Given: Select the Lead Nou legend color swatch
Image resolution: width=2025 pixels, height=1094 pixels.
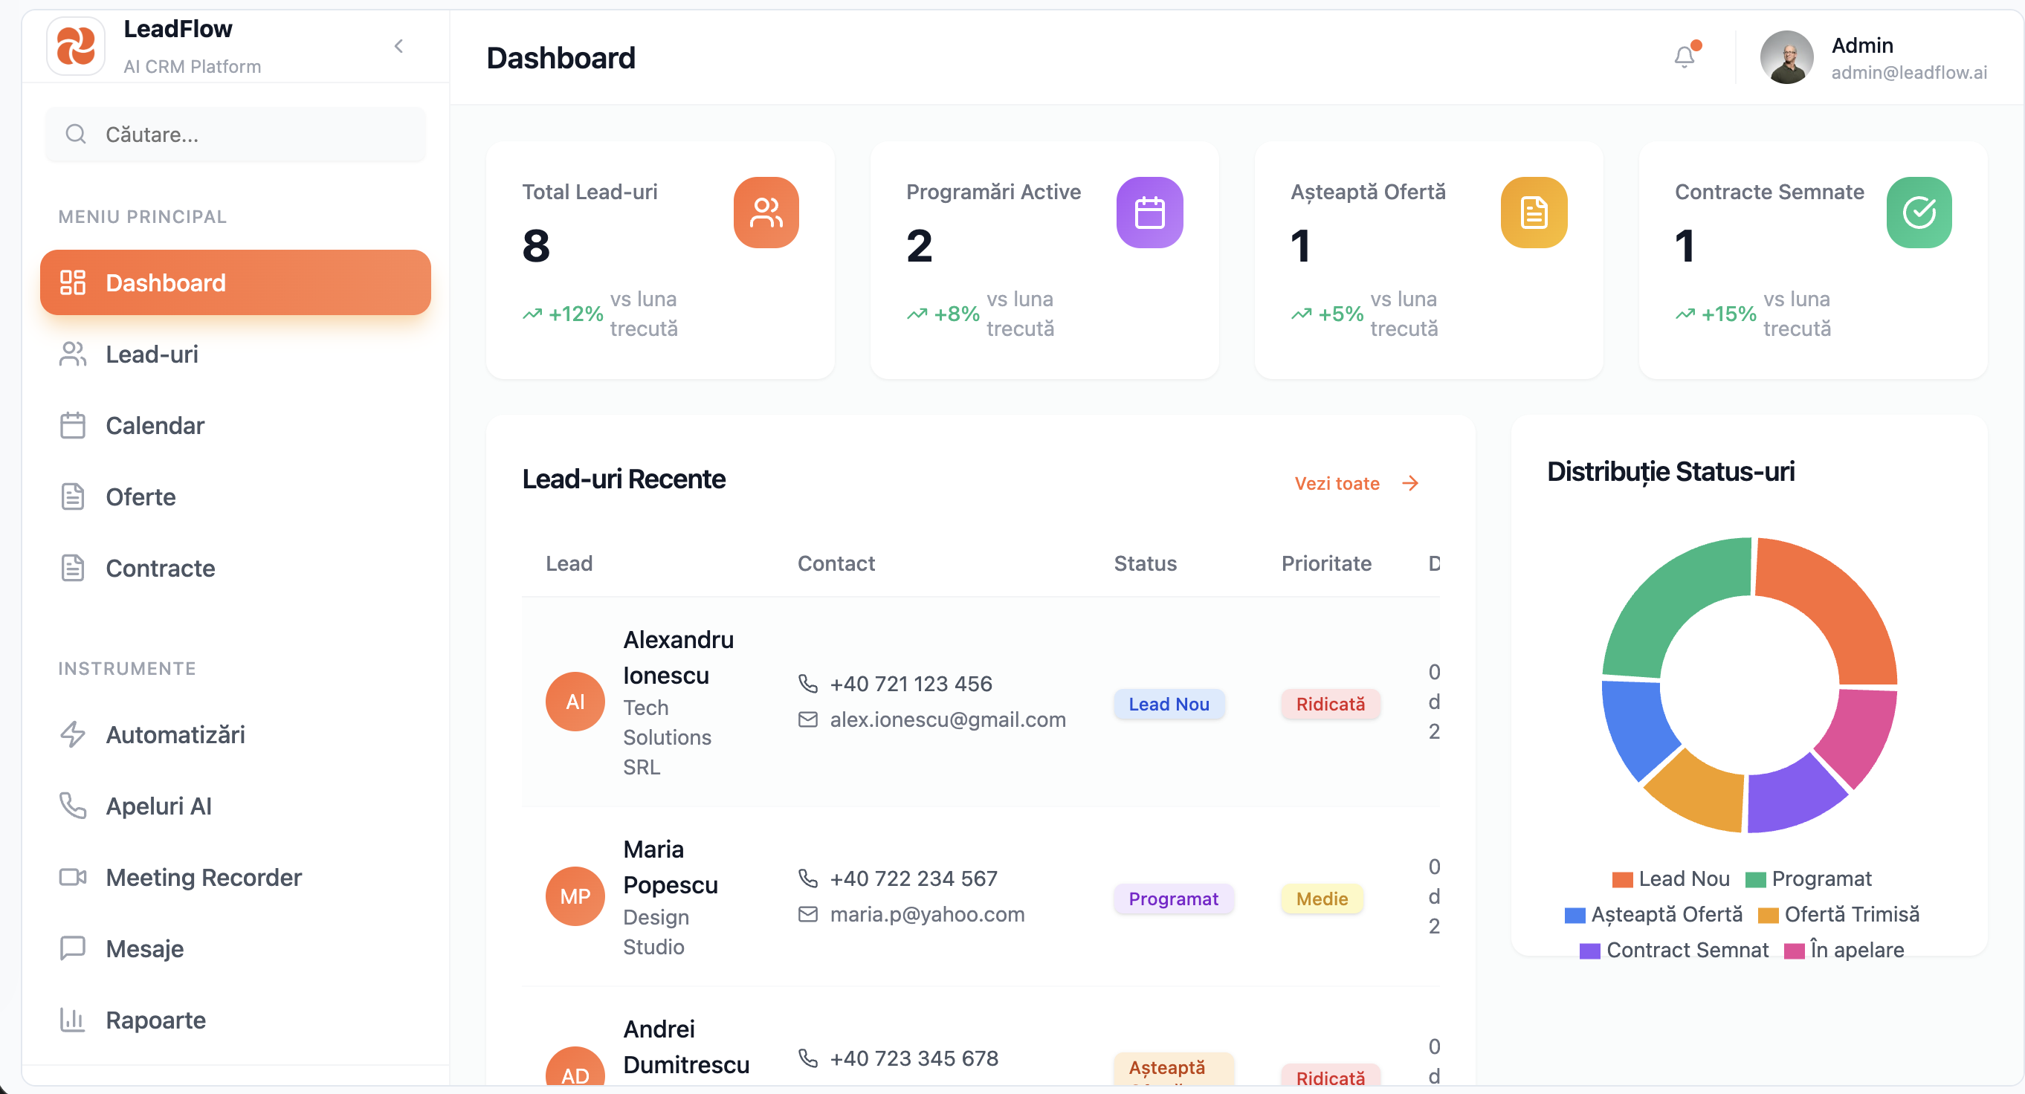Looking at the screenshot, I should coord(1624,878).
